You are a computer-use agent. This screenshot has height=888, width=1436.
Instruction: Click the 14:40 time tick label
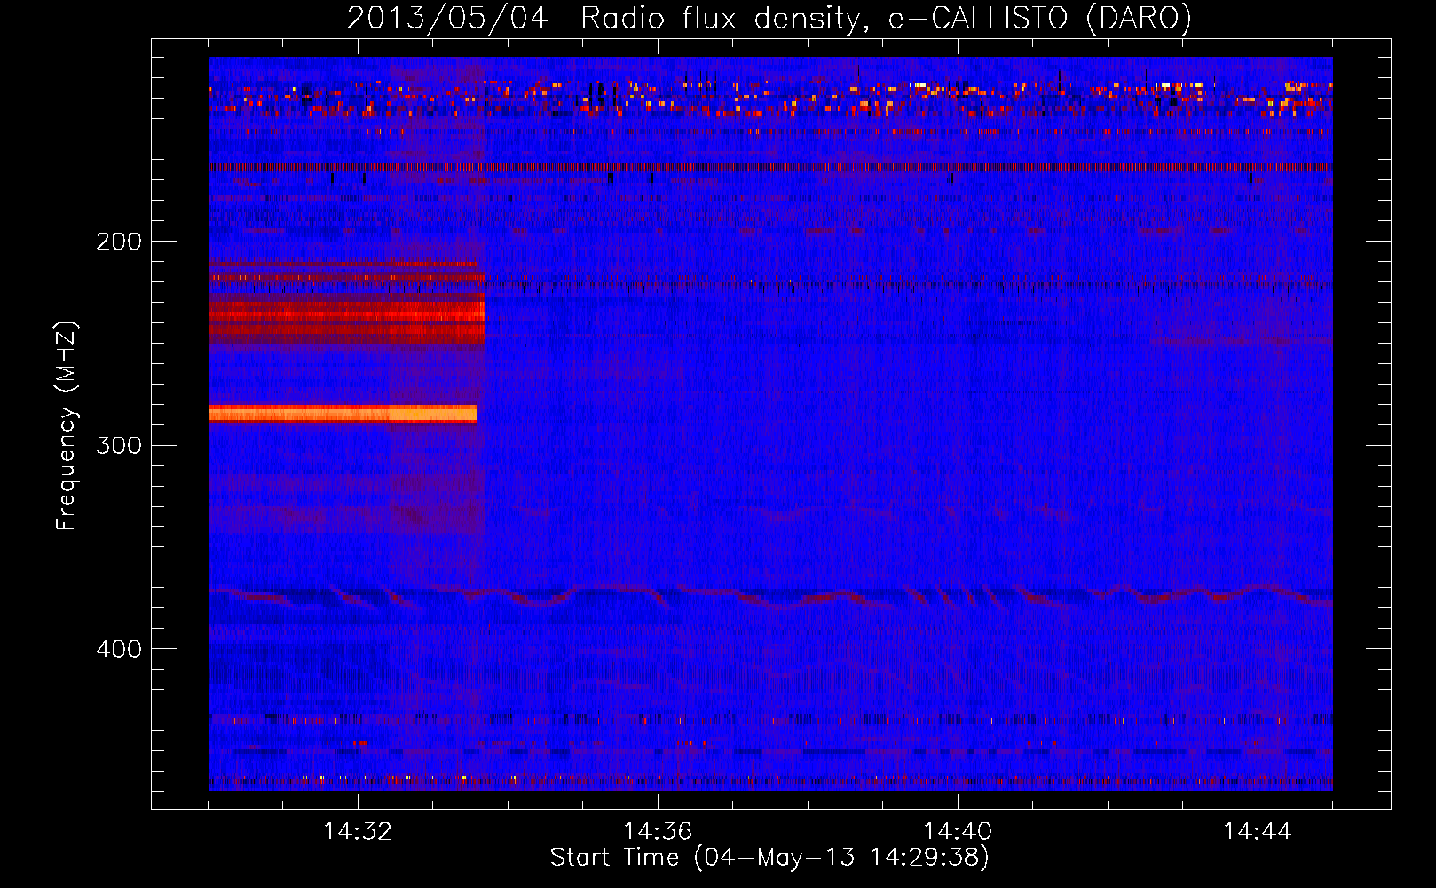[x=958, y=831]
